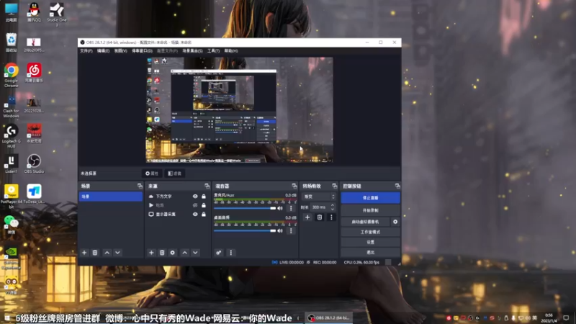Open the transition type dropdown 渐变
This screenshot has height=324, width=576.
(318, 197)
